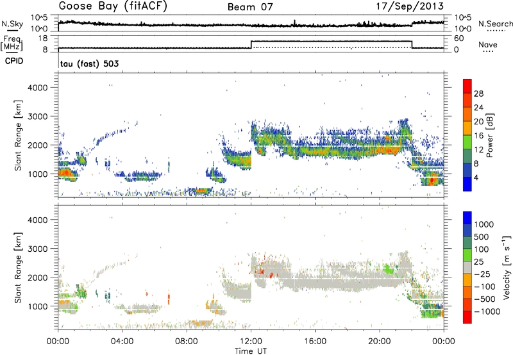Viewport: 513px width, 355px height.
Task: Click the "60" Nave axis tick label
Action: [x=459, y=38]
